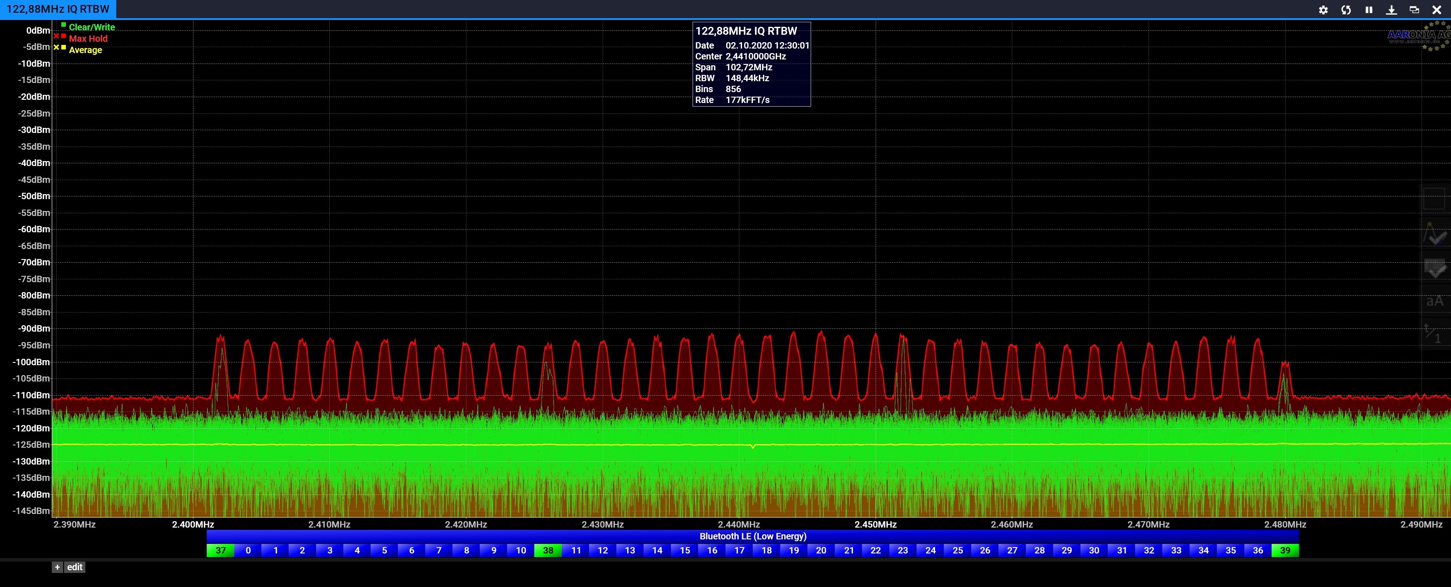Toggle the Max Hold trace legend
The width and height of the screenshot is (1451, 587).
click(x=88, y=38)
